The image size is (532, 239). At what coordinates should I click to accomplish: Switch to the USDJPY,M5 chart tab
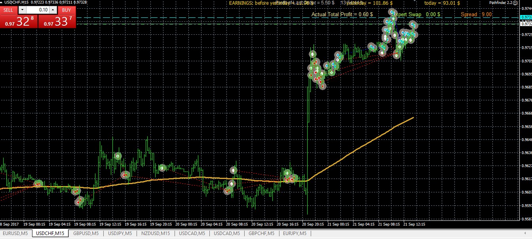click(x=120, y=233)
